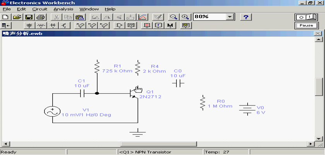Select the R1 725 k Ohm resistor
This screenshot has width=325, height=155.
click(x=97, y=67)
